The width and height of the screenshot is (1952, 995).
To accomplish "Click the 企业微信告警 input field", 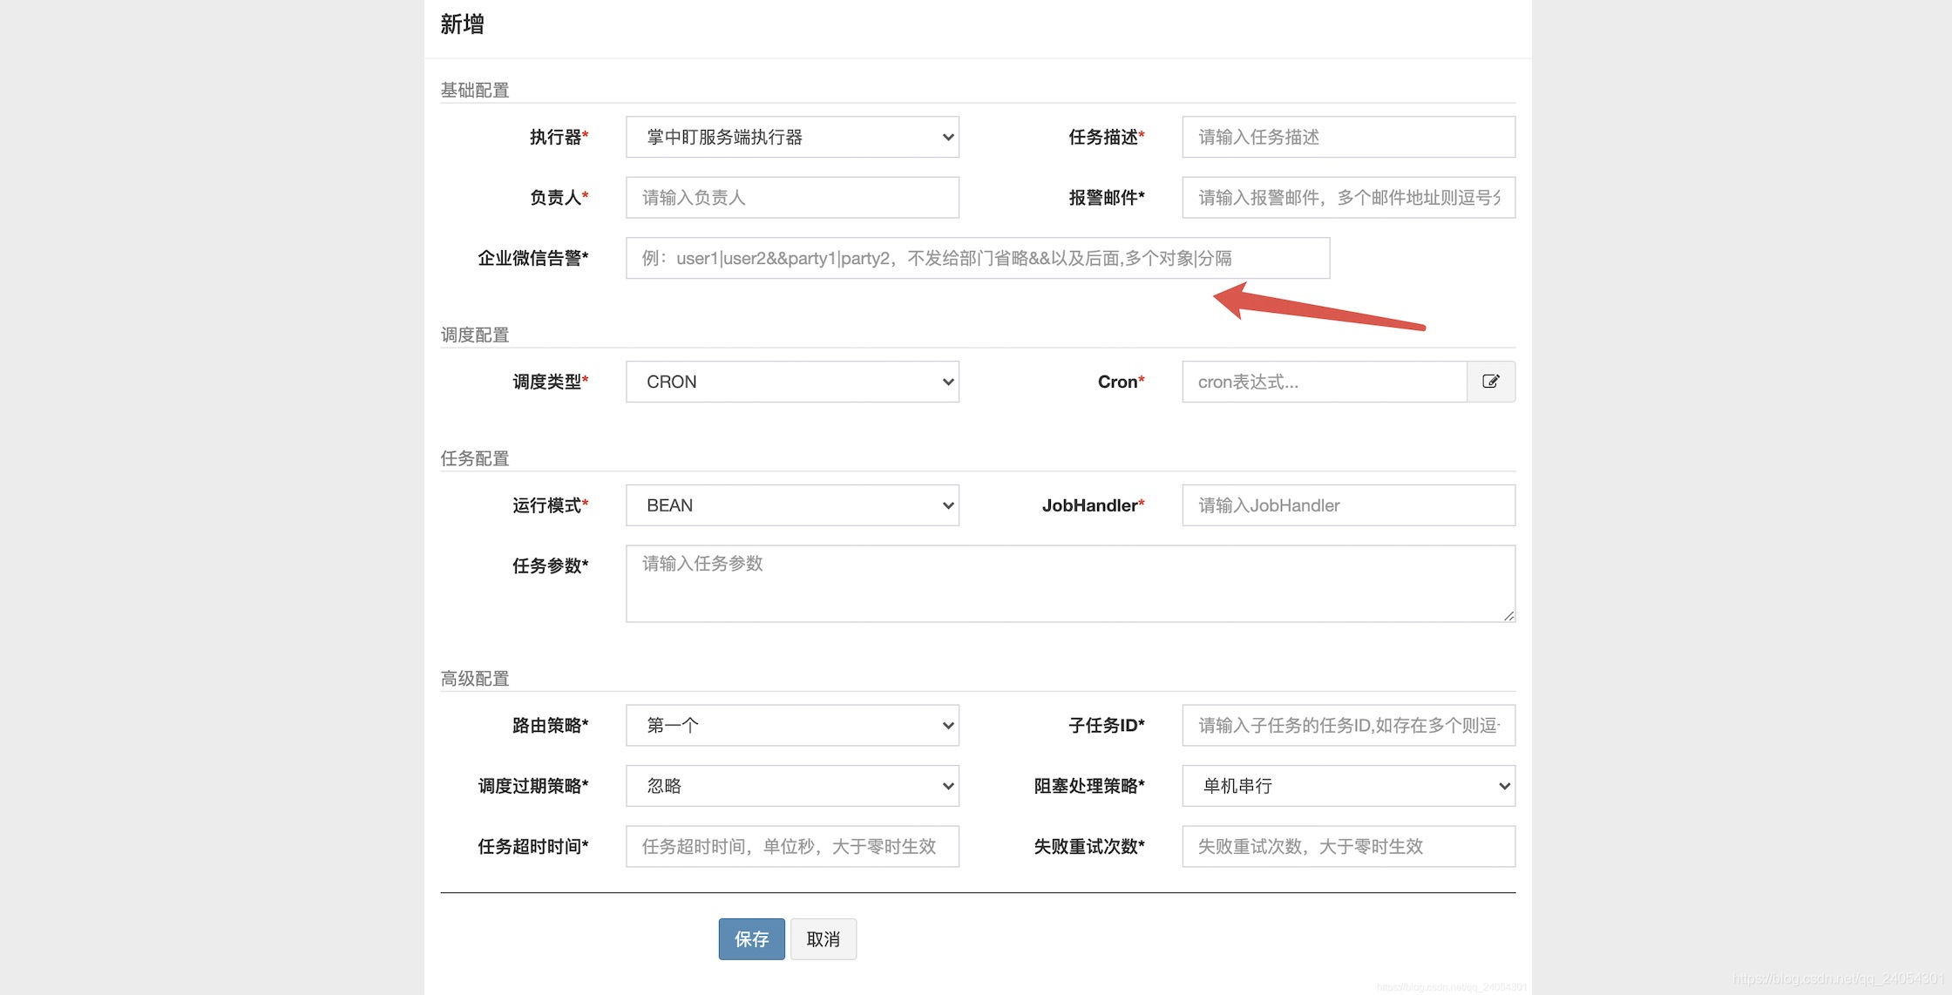I will tap(977, 258).
